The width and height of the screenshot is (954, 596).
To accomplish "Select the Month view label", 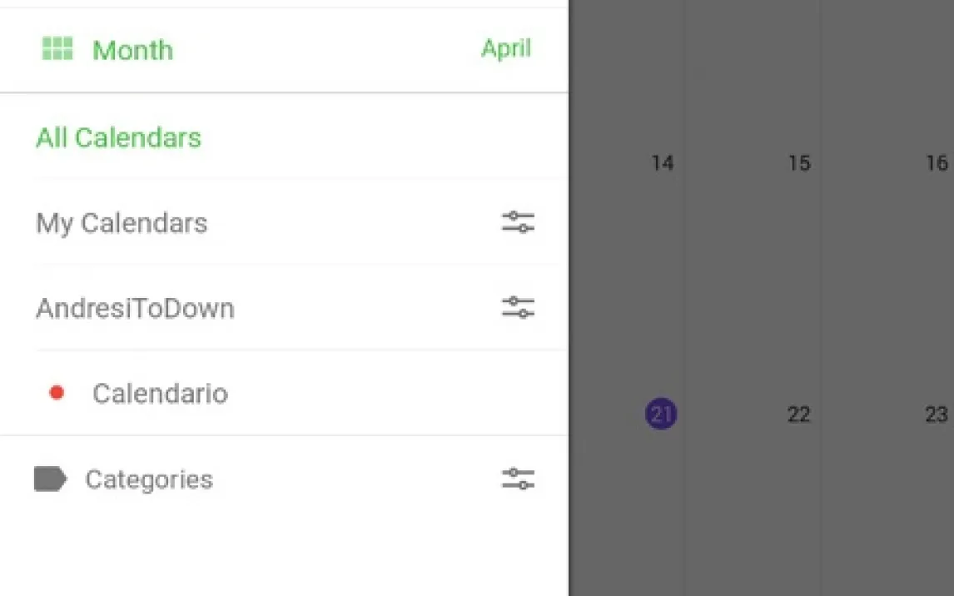I will [132, 50].
